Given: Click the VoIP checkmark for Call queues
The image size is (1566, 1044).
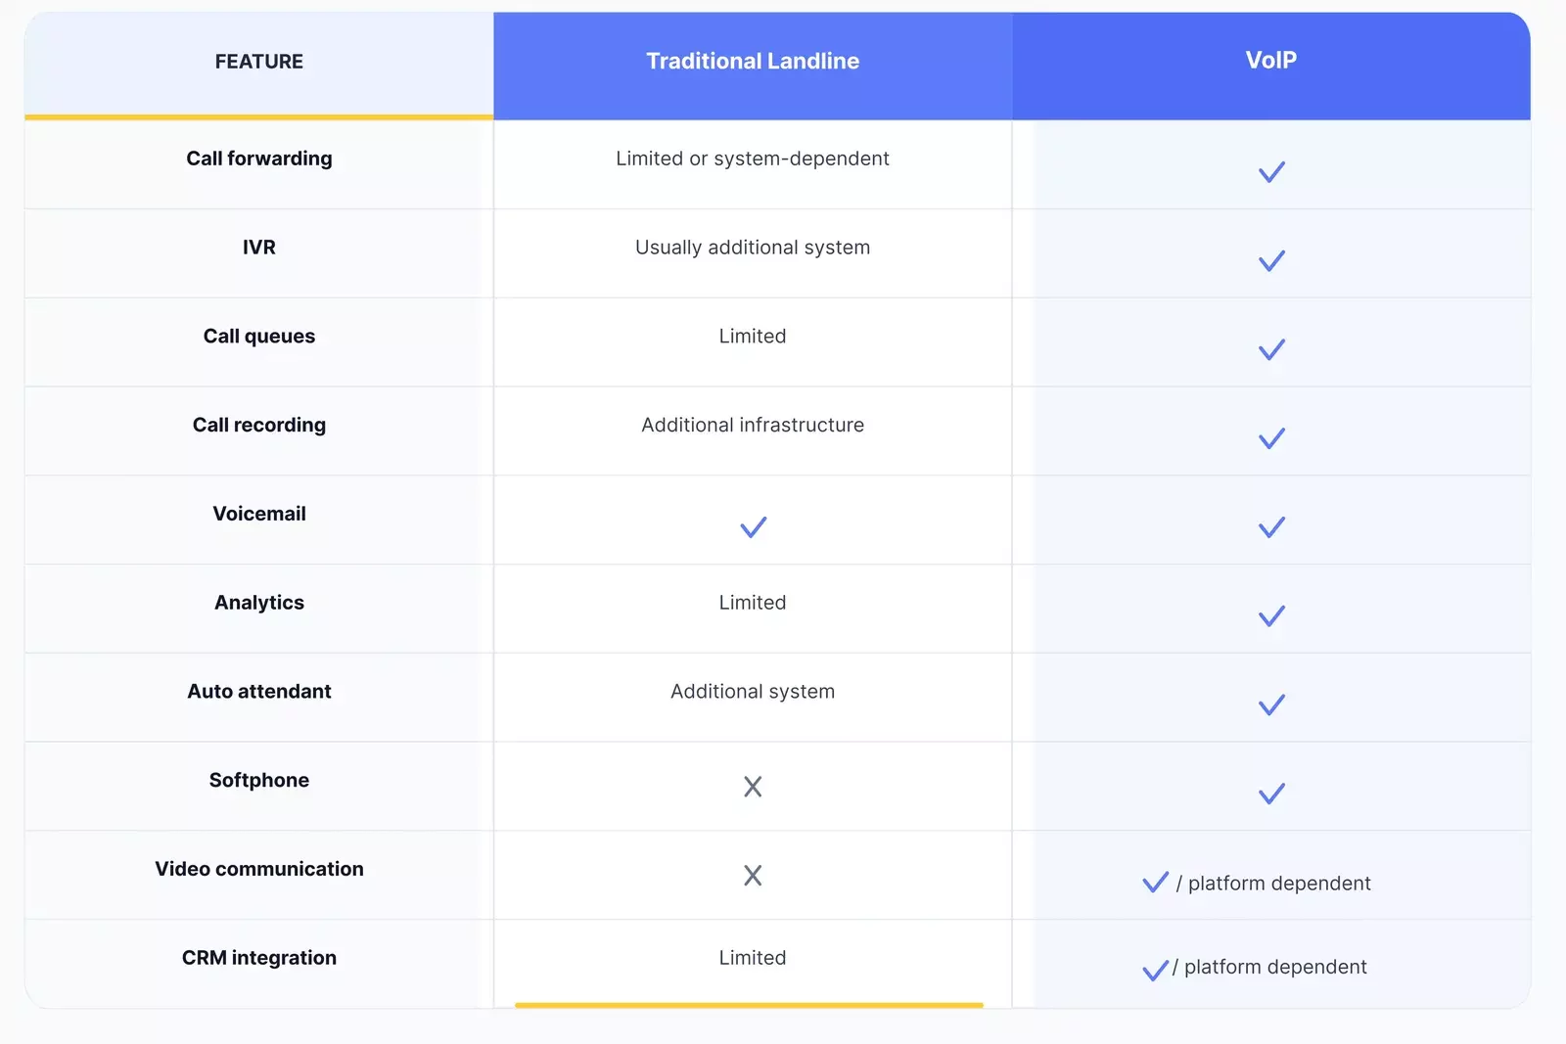Looking at the screenshot, I should point(1271,349).
